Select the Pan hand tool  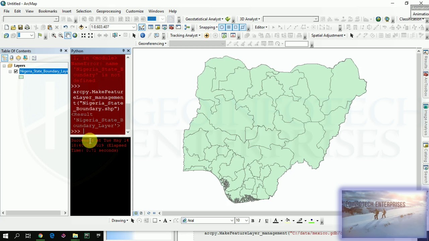point(68,35)
